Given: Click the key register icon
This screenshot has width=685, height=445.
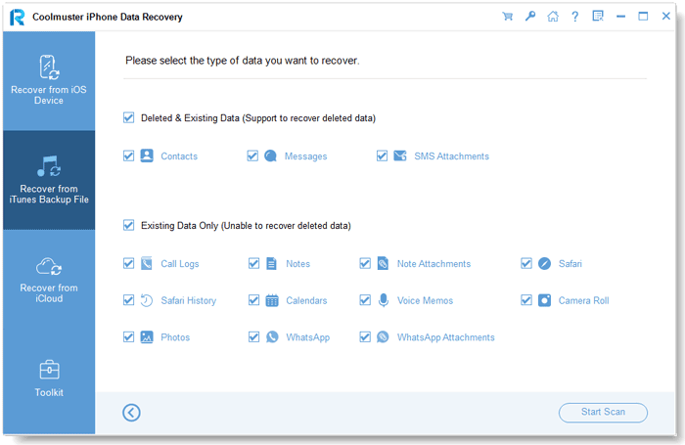Looking at the screenshot, I should point(530,17).
